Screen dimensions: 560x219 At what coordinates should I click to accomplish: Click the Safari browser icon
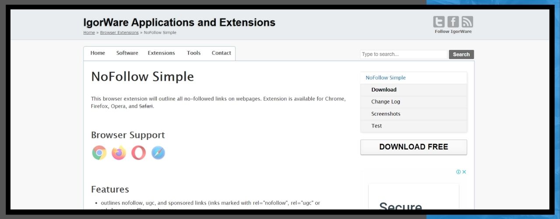pos(158,153)
